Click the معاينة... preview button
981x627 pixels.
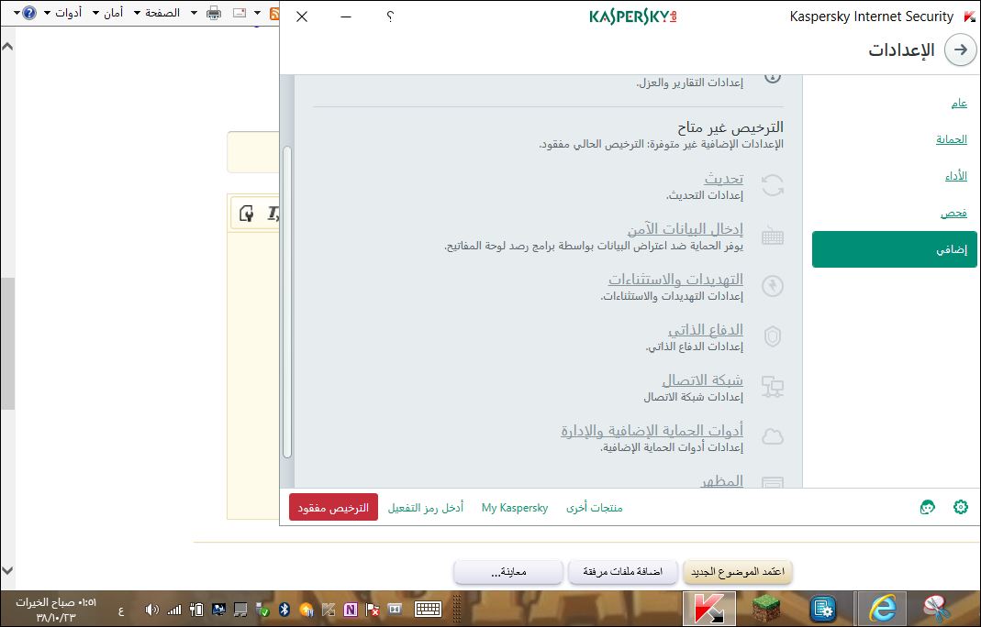508,572
